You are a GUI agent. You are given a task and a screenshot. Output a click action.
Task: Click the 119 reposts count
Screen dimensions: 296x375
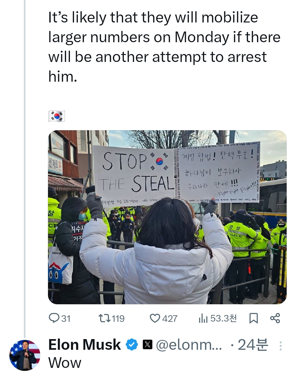click(118, 319)
